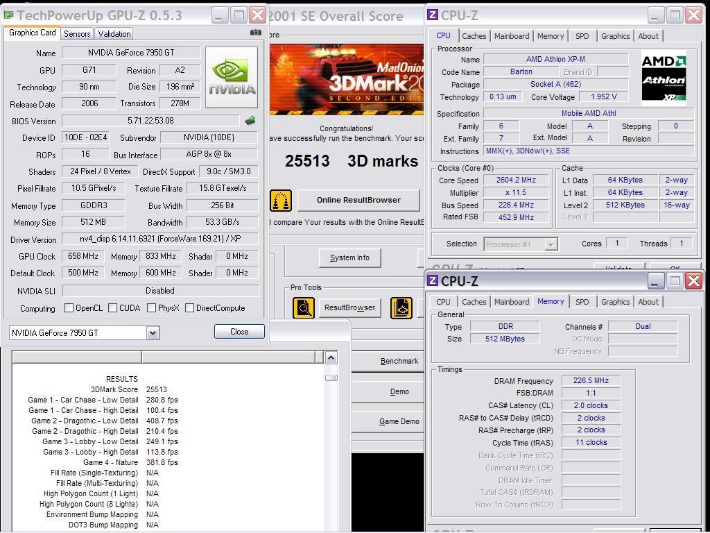Viewport: 710px width, 533px height.
Task: Click the CPU-Z icon in the upper window title bar
Action: [x=433, y=15]
